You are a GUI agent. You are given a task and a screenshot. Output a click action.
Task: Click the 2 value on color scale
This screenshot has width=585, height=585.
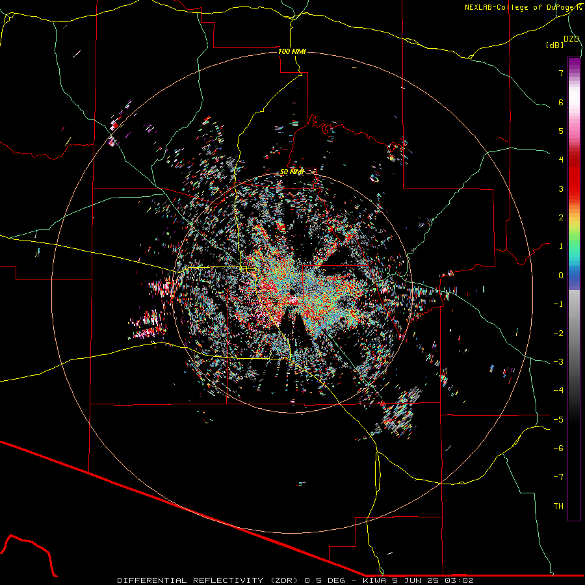click(x=561, y=218)
